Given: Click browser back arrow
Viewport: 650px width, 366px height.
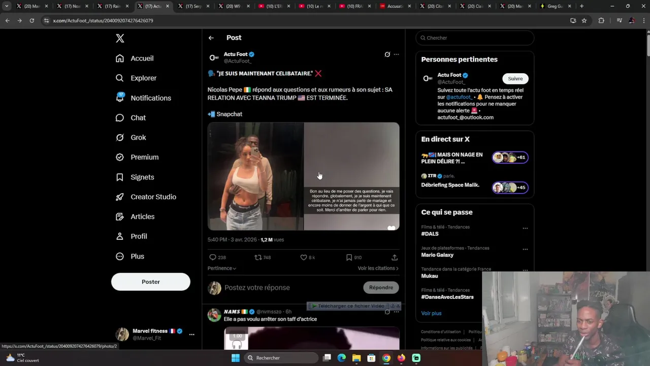Looking at the screenshot, I should (x=7, y=21).
